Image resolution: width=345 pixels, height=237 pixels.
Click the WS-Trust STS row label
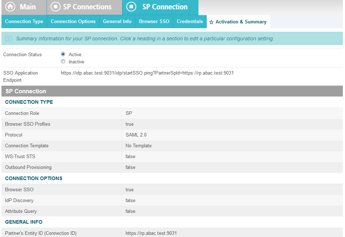coord(20,156)
